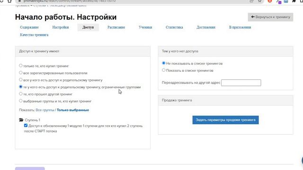Select the 'ограниченные группами' parent-training access radio

[x=21, y=87]
